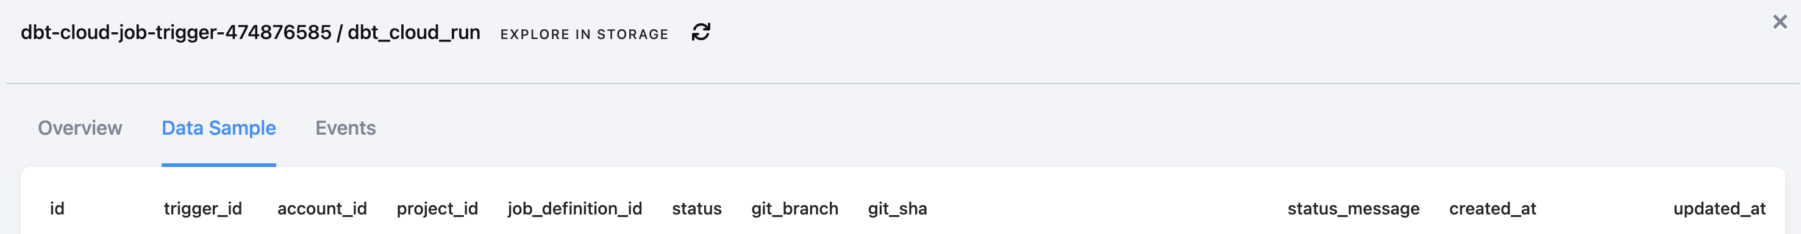This screenshot has width=1801, height=234.
Task: Click the status column header
Action: pyautogui.click(x=696, y=208)
